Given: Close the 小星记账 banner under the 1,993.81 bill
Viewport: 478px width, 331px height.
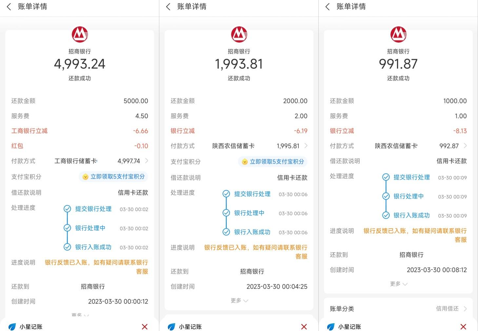Looking at the screenshot, I should 304,326.
